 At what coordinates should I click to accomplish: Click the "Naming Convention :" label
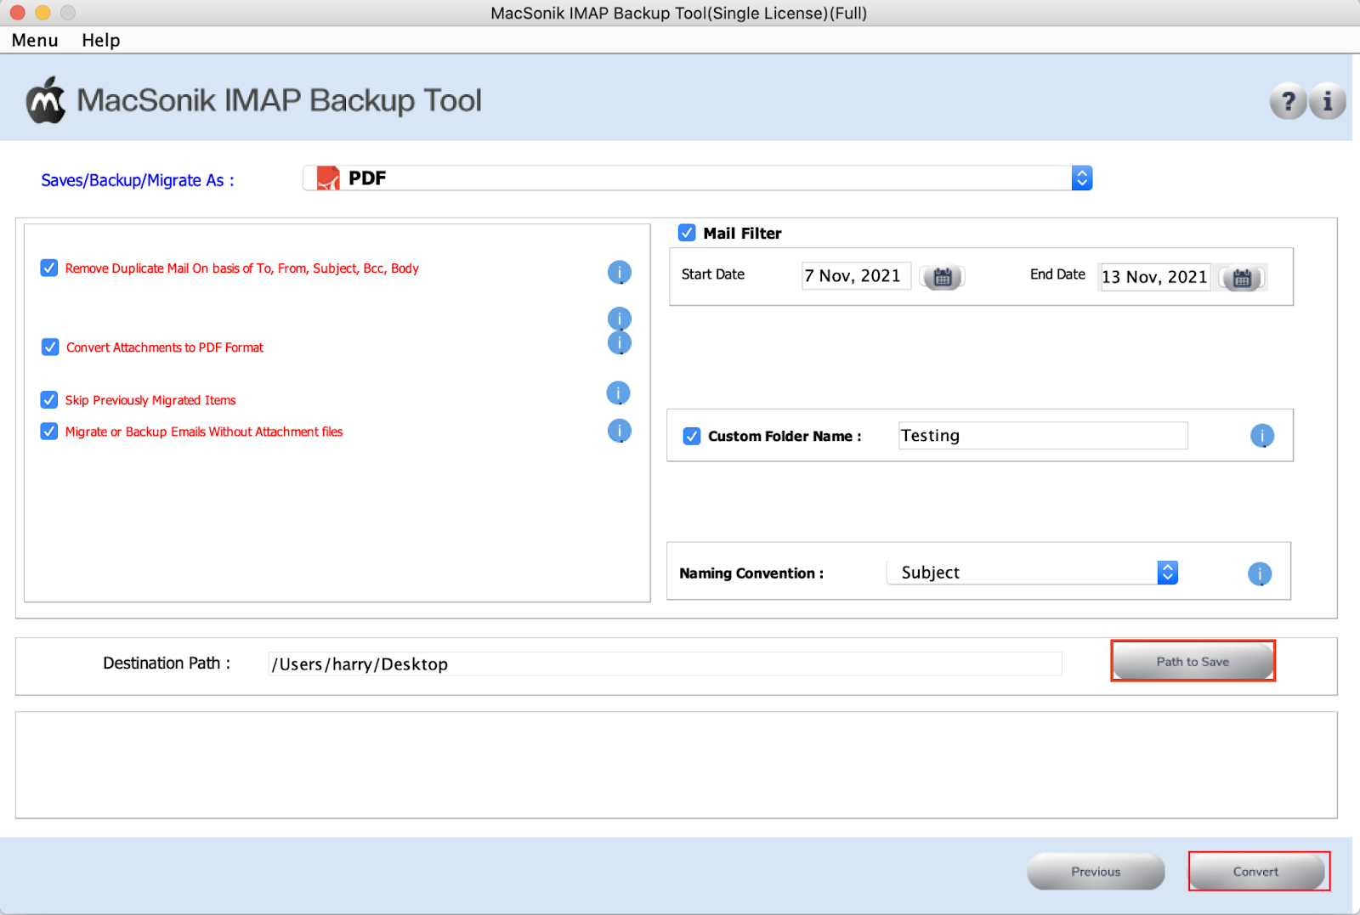point(751,573)
